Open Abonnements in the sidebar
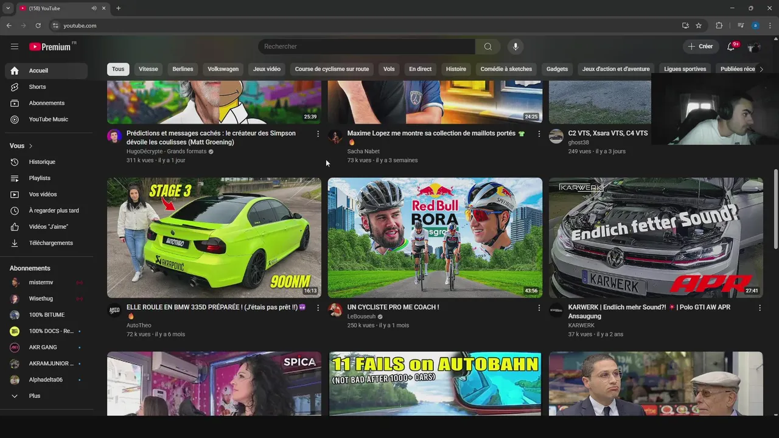 (x=46, y=103)
